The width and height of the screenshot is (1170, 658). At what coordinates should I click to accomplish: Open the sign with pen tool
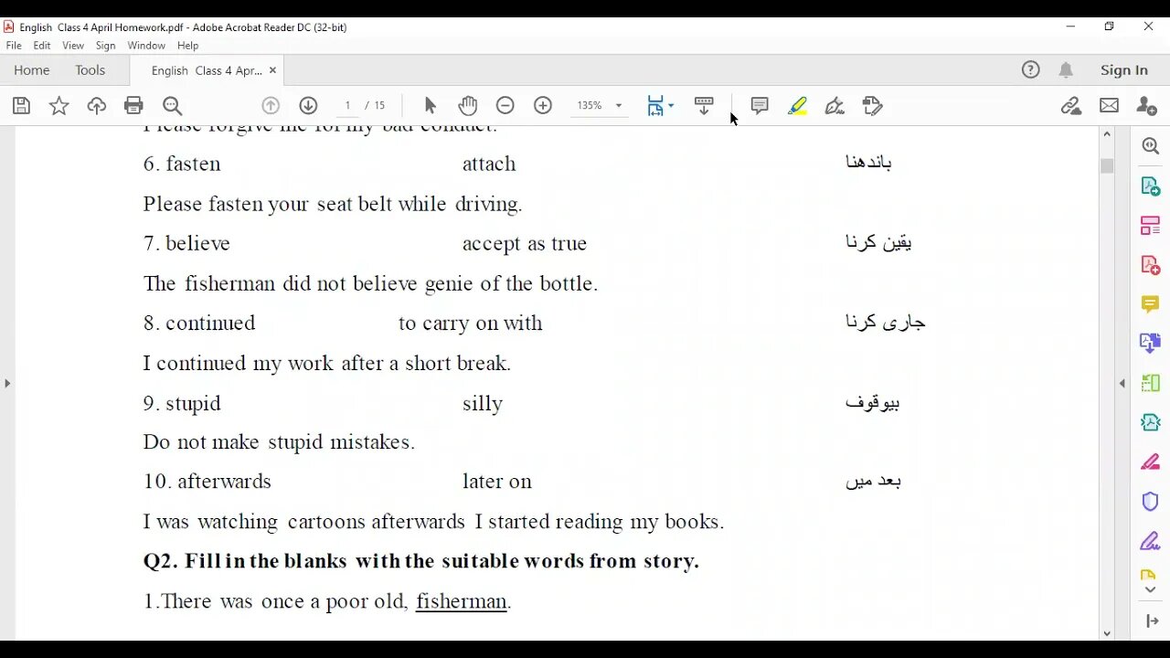coord(835,106)
